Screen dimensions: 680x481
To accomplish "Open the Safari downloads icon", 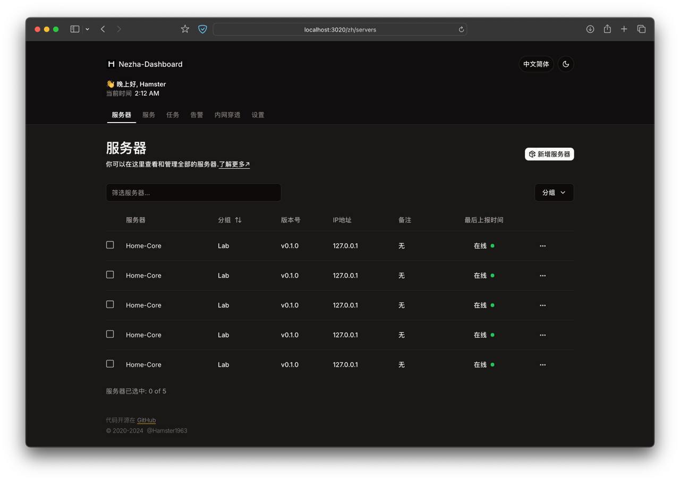I will 590,29.
